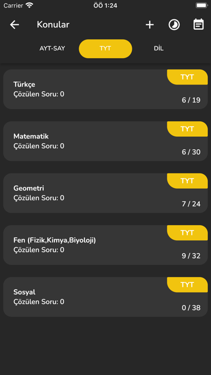Image resolution: width=211 pixels, height=375 pixels.
Task: Tap the Wi-Fi status icon
Action: pos(30,5)
